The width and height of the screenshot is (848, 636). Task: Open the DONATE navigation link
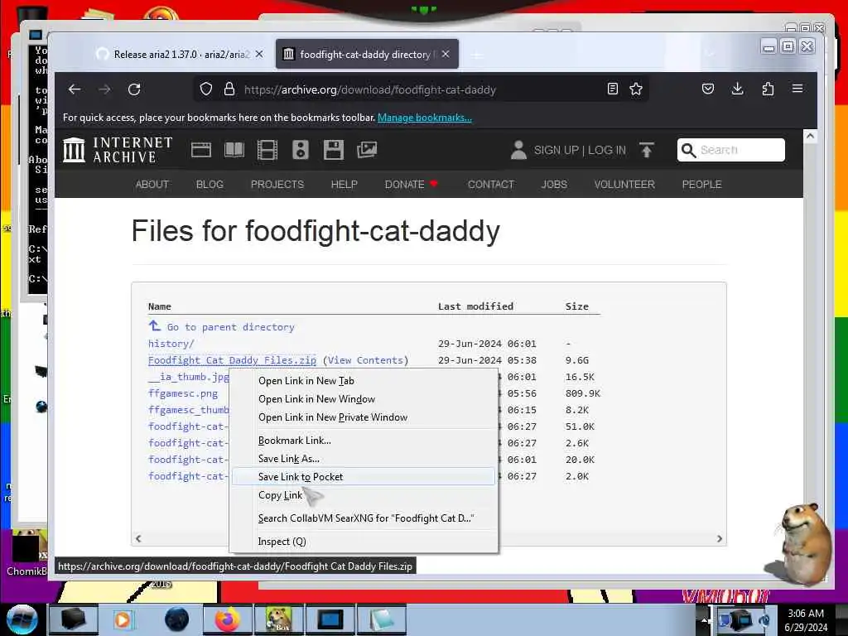coord(411,185)
